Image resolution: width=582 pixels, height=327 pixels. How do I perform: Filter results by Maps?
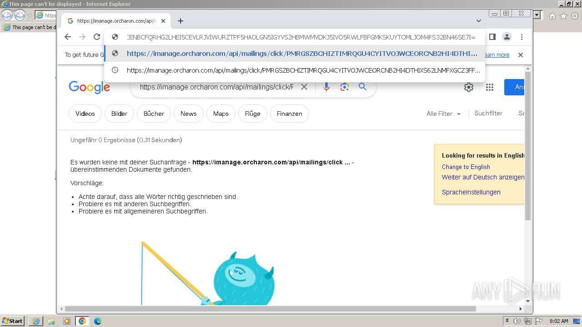point(221,114)
